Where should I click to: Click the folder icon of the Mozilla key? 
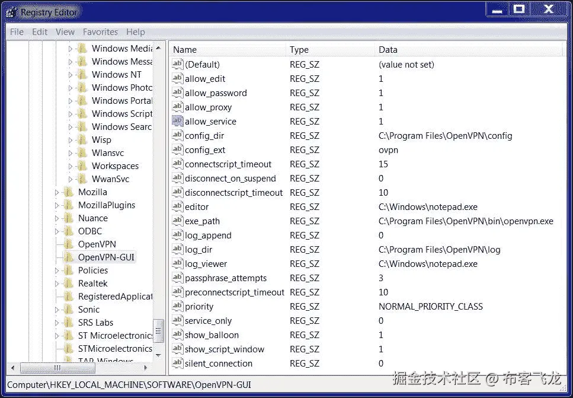click(68, 192)
